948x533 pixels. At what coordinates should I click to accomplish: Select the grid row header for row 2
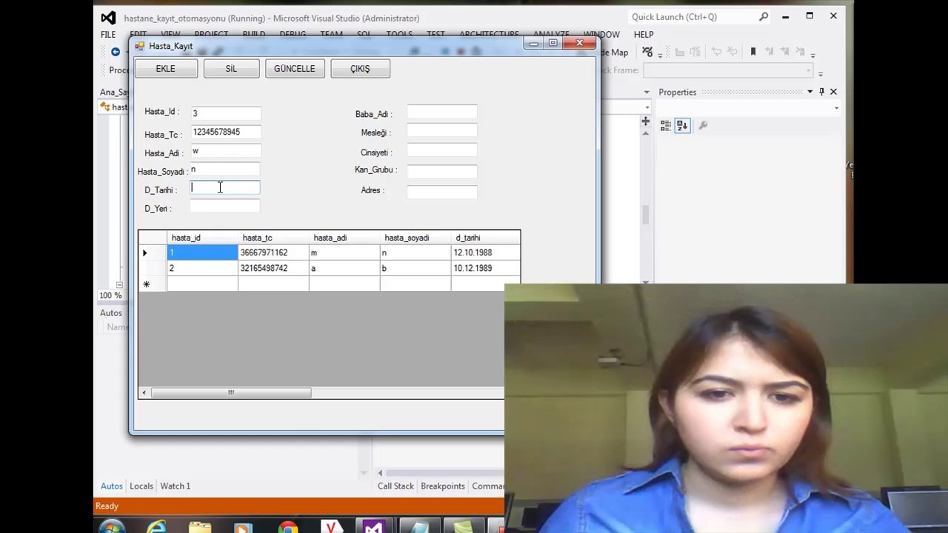coord(153,268)
